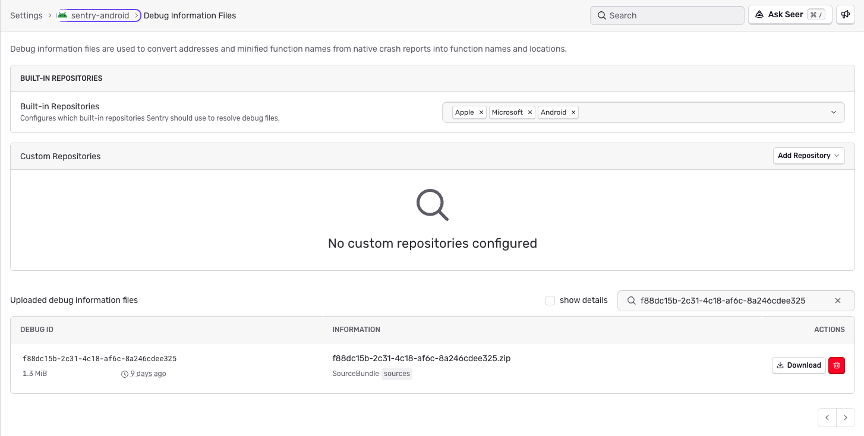Click the 9 days ago timestamp
The width and height of the screenshot is (864, 436).
pos(148,374)
